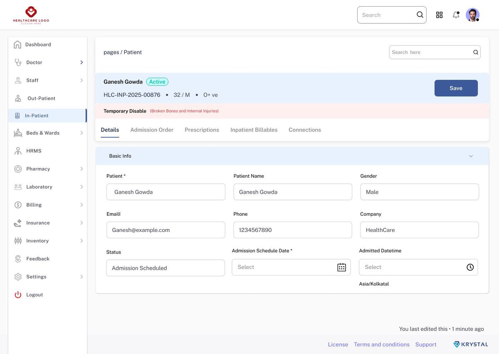
Task: Click the Laboratory sidebar icon
Action: point(18,187)
